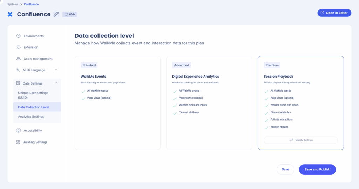Open Analytics Settings in sidebar
This screenshot has height=189, width=359.
coord(31,117)
